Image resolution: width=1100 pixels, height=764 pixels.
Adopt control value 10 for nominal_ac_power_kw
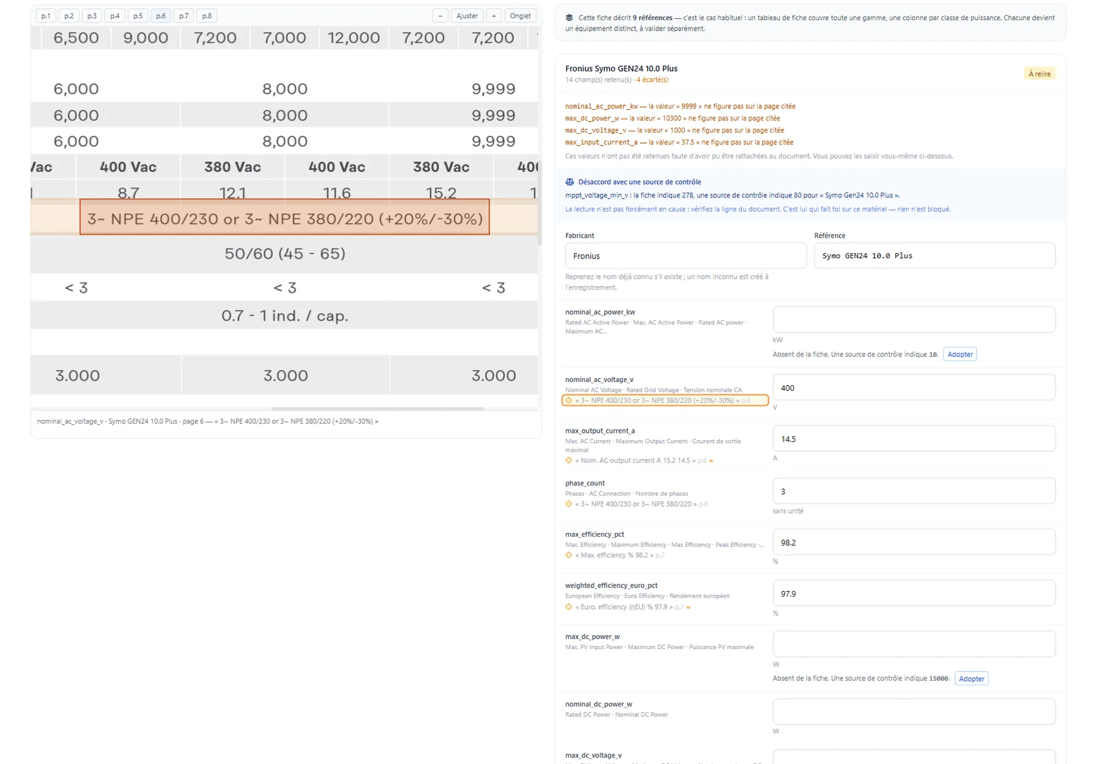click(x=959, y=354)
